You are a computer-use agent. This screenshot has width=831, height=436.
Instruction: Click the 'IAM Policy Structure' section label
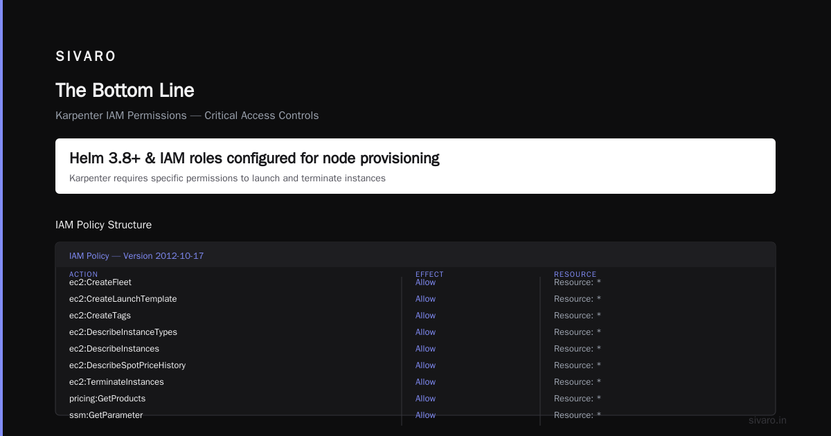pos(103,225)
